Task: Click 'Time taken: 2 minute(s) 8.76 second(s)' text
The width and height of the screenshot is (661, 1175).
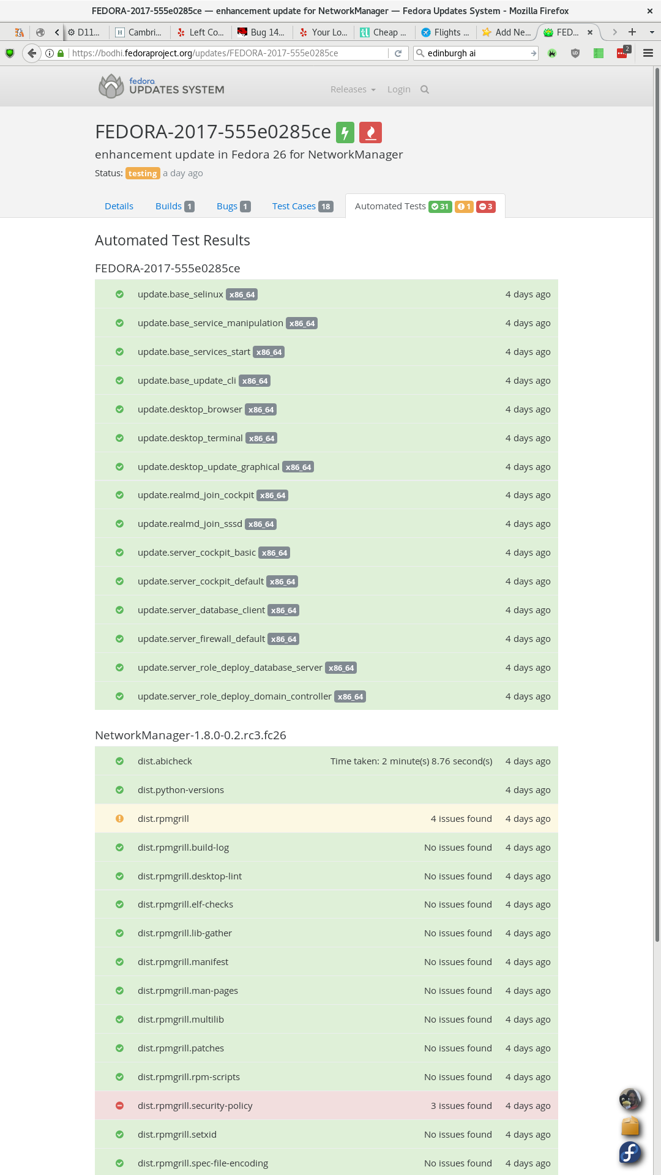Action: point(411,761)
